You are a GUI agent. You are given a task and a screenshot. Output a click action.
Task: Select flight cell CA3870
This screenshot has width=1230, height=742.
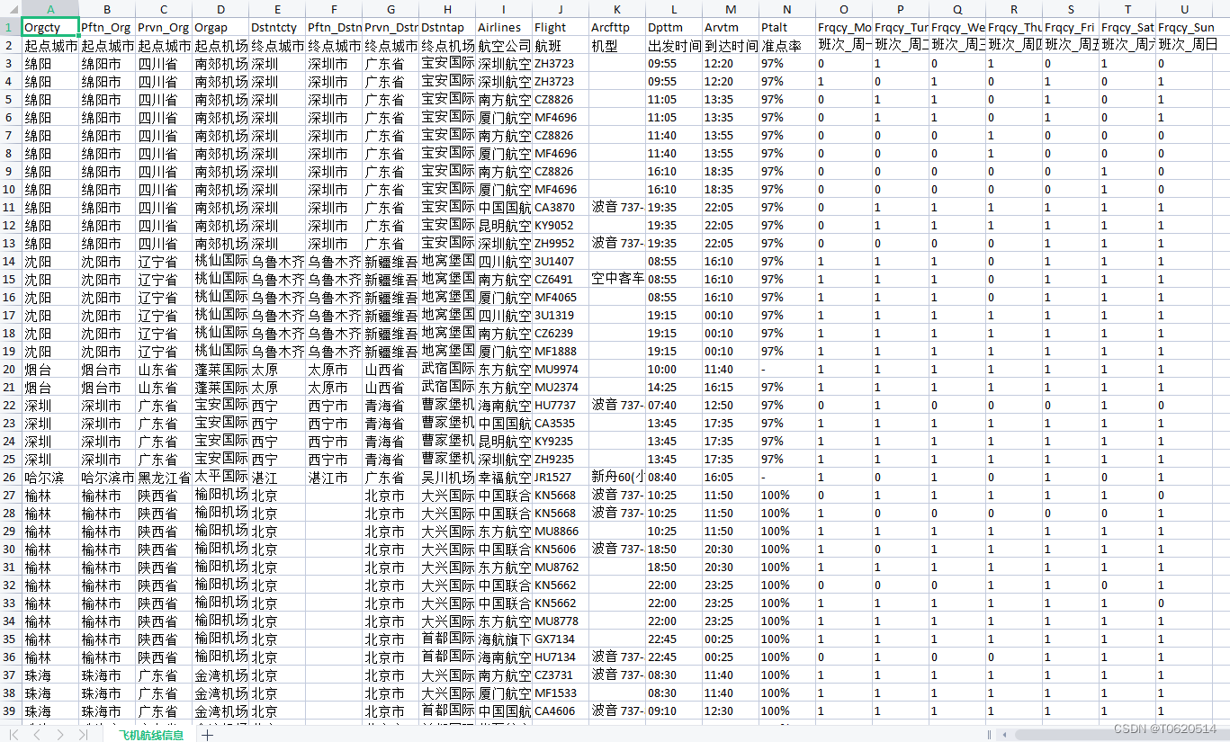(x=561, y=207)
